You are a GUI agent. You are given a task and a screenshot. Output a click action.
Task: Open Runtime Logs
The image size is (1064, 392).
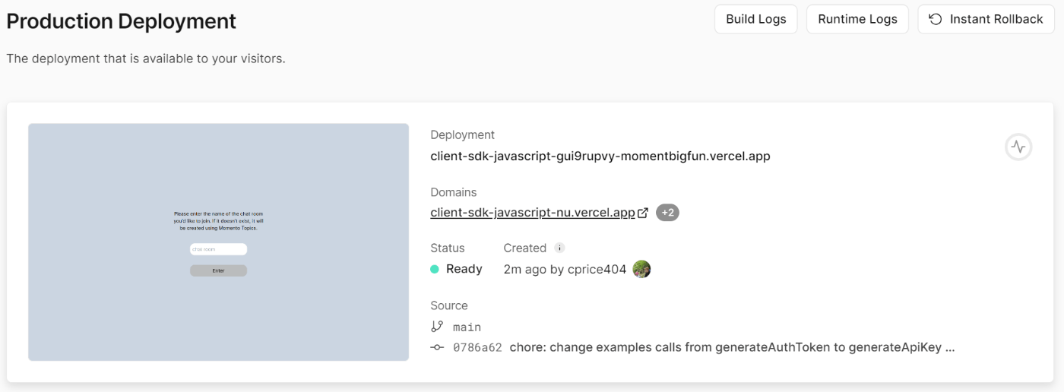coord(857,19)
